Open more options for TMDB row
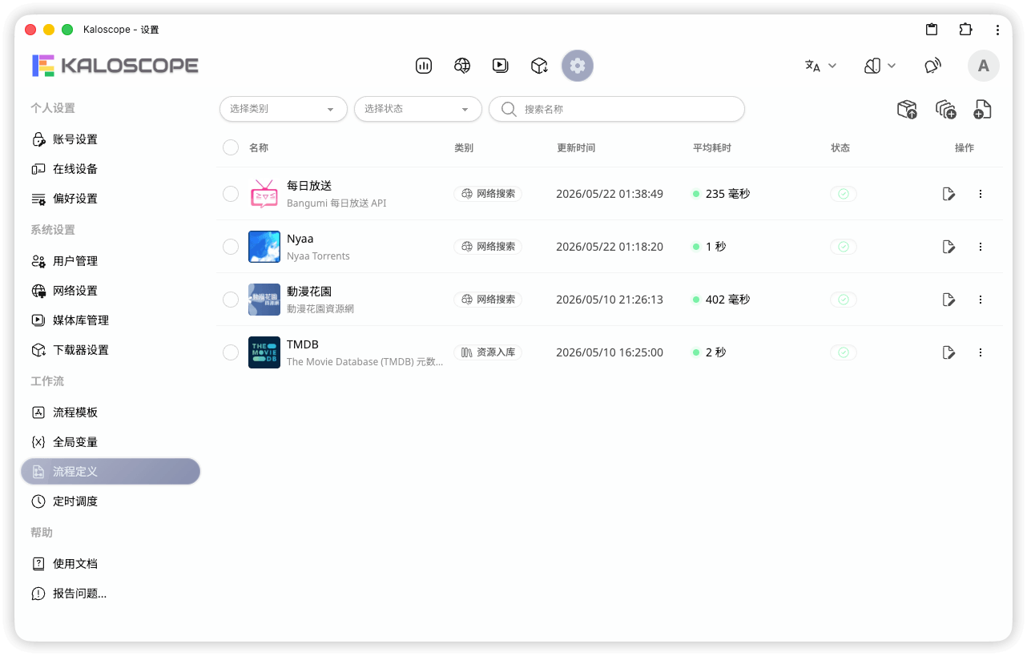 pos(981,352)
